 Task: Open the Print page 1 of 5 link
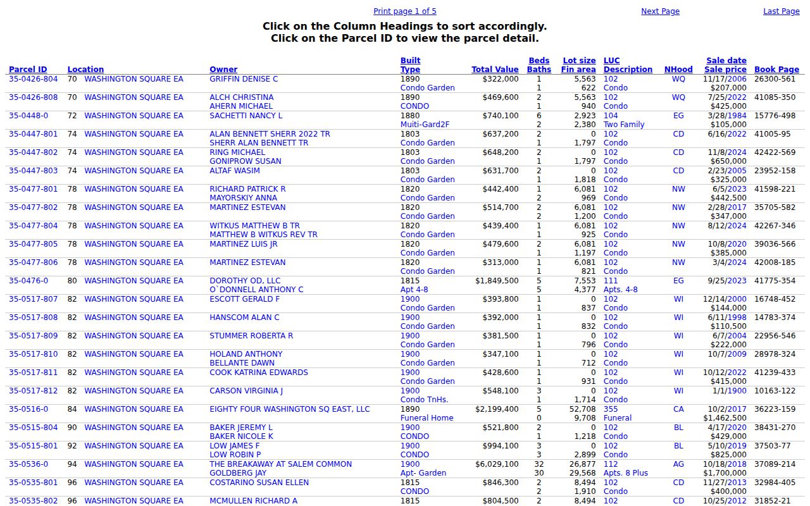click(404, 11)
